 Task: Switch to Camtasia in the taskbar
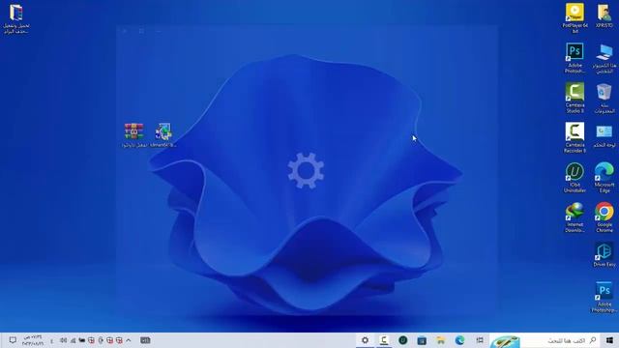(384, 340)
